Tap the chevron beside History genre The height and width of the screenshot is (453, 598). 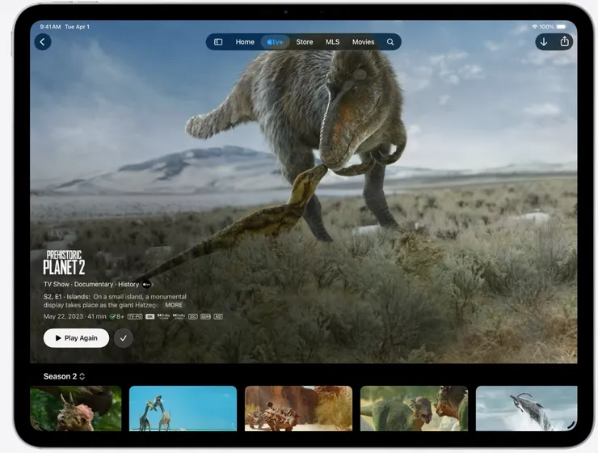(153, 284)
